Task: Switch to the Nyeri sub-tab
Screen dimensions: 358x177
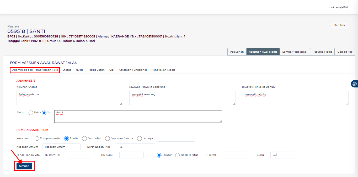Action: coord(79,70)
